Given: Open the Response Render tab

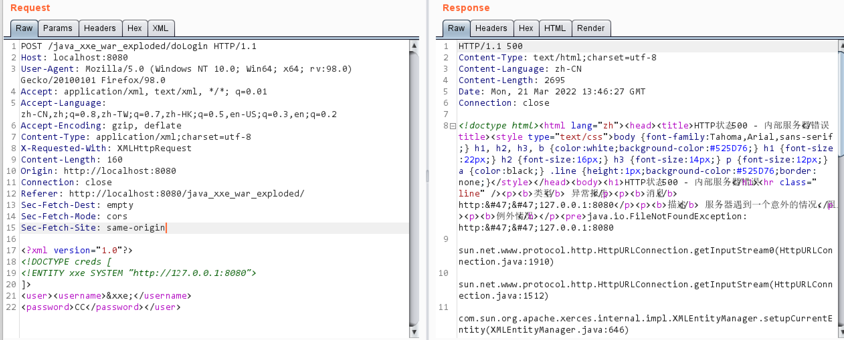Looking at the screenshot, I should [x=591, y=28].
